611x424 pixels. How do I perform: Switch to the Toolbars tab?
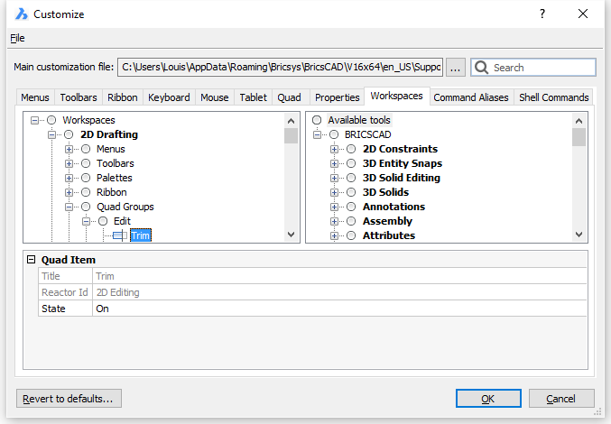tap(79, 97)
